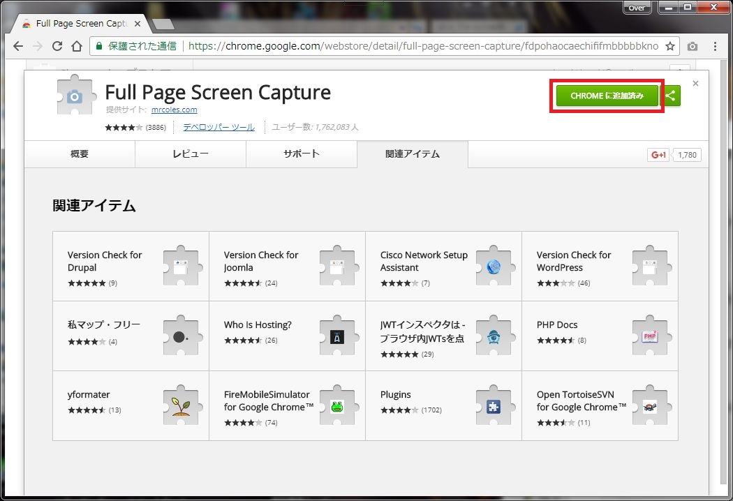Bookmark this page with the star icon
733x501 pixels.
(670, 46)
